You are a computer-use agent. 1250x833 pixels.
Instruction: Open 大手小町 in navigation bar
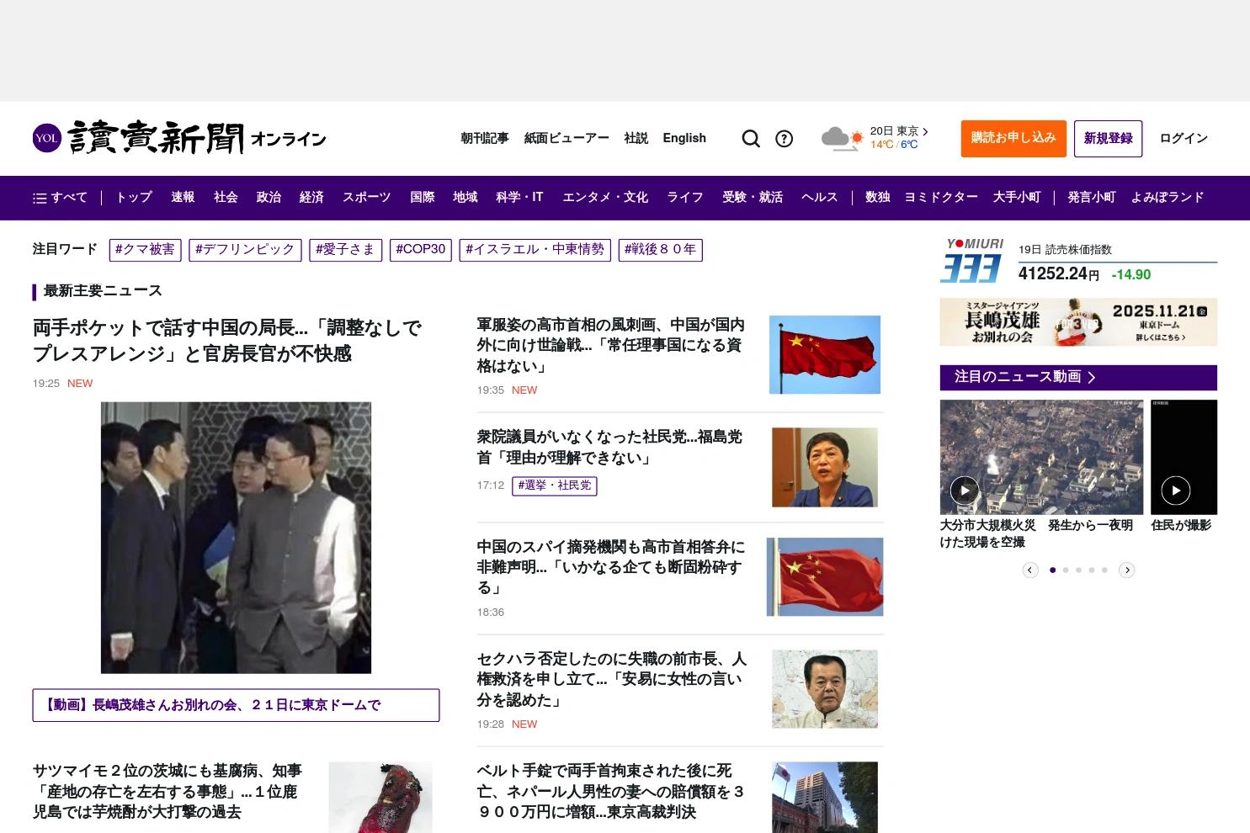[x=1017, y=198]
